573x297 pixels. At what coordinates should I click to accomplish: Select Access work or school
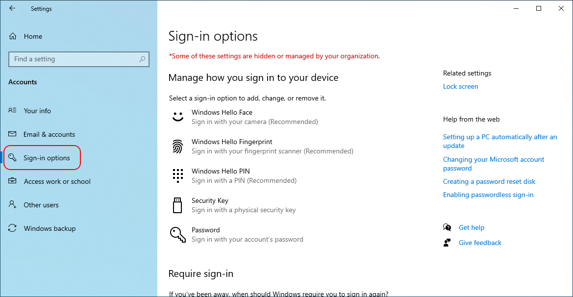pos(57,181)
